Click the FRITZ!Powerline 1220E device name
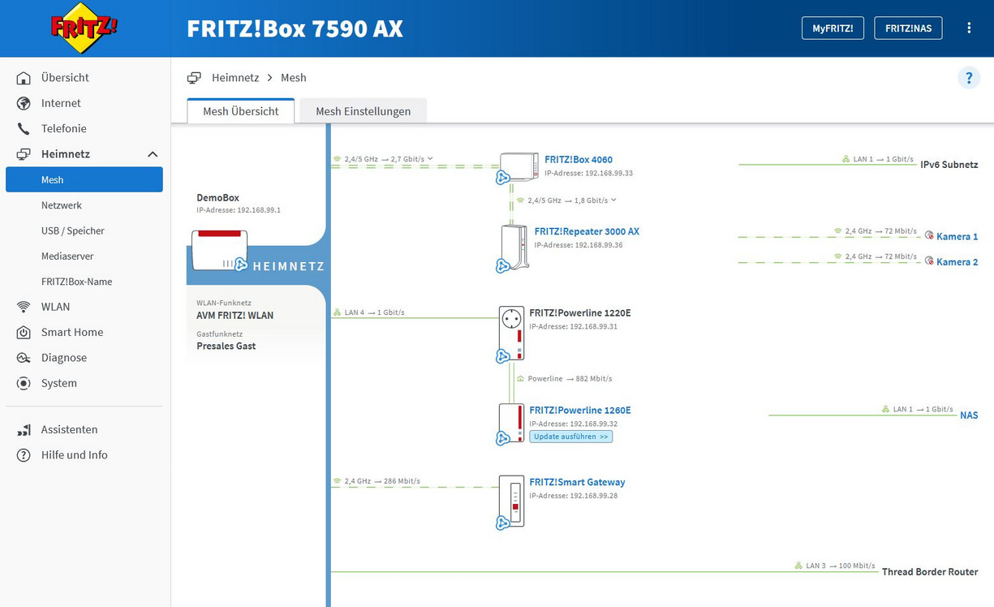The height and width of the screenshot is (607, 994). point(580,313)
